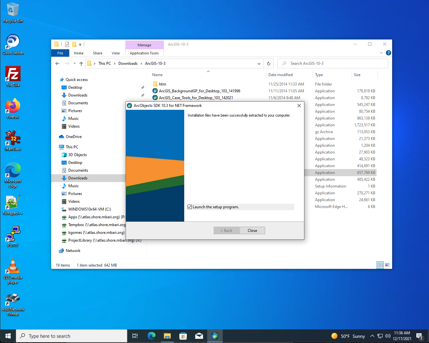Click the Properties quick access toolbar icon

coord(67,44)
